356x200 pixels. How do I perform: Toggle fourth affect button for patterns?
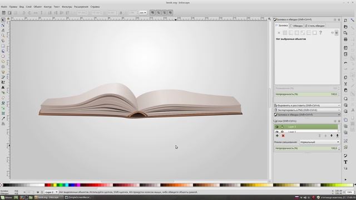[x=170, y=13]
